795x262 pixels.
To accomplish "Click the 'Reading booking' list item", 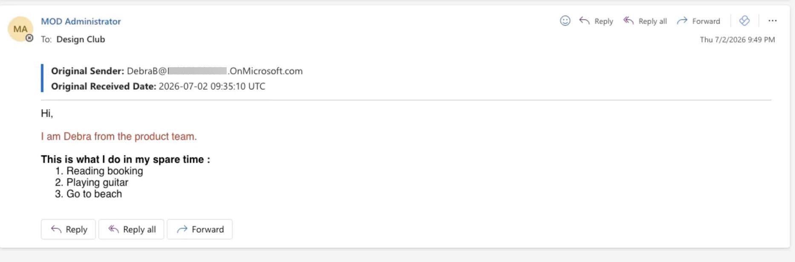I will tap(104, 171).
